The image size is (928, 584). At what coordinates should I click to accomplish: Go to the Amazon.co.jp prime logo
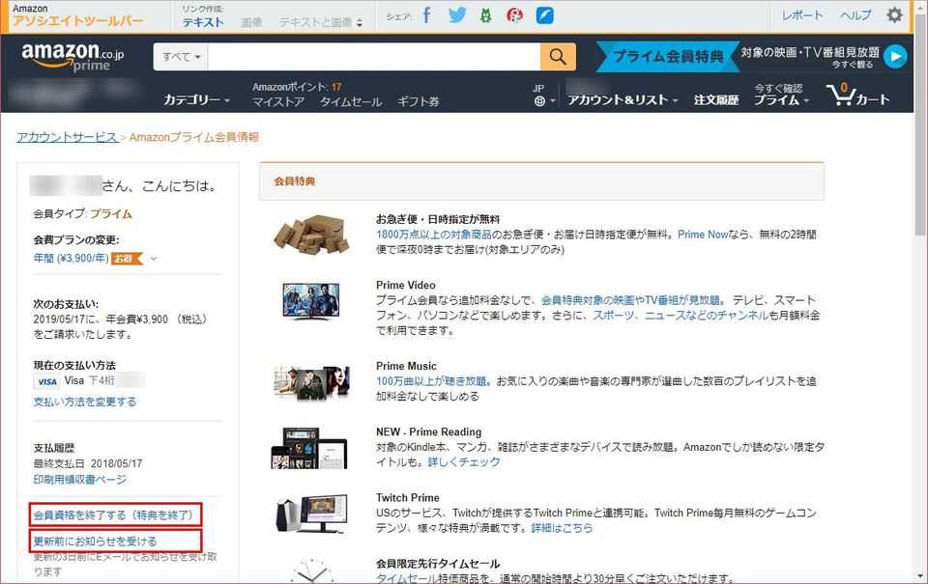tap(72, 57)
